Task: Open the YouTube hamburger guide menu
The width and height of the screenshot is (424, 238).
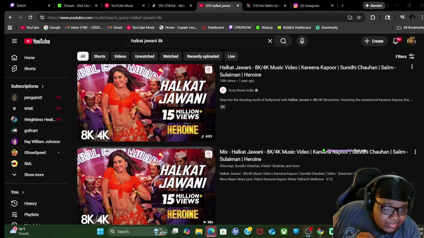Action: 14,41
